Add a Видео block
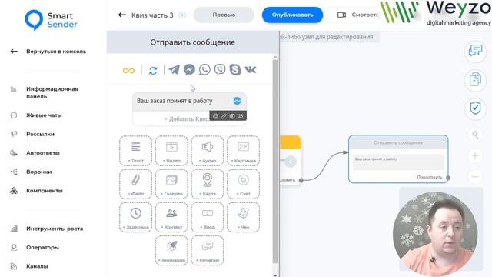 pos(171,151)
